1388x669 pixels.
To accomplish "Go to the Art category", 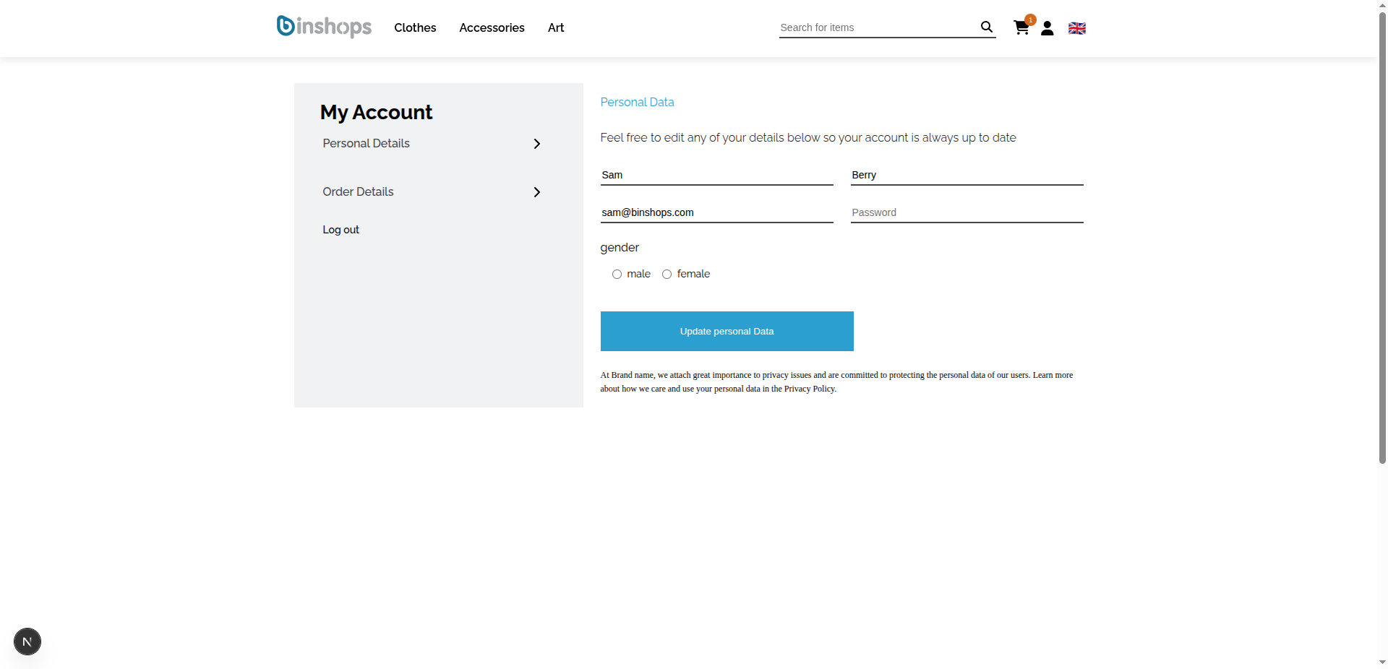I will 555,27.
